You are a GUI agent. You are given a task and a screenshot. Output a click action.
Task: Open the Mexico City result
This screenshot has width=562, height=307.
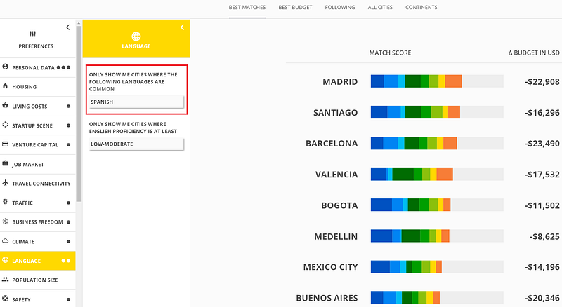coord(330,267)
